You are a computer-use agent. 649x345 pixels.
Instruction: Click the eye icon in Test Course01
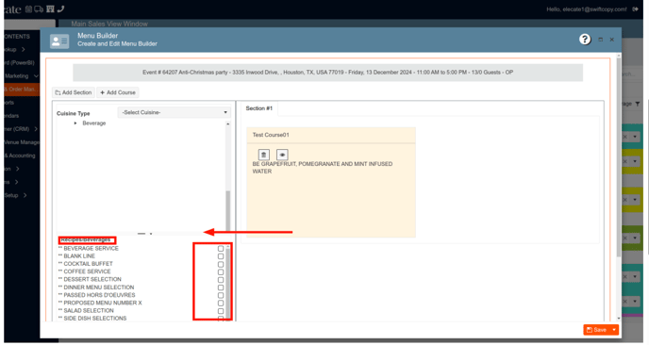pos(282,155)
